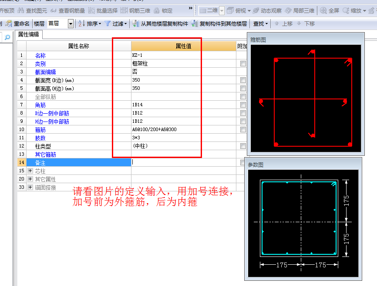Expand the 锚固搭接 property group

coord(30,187)
